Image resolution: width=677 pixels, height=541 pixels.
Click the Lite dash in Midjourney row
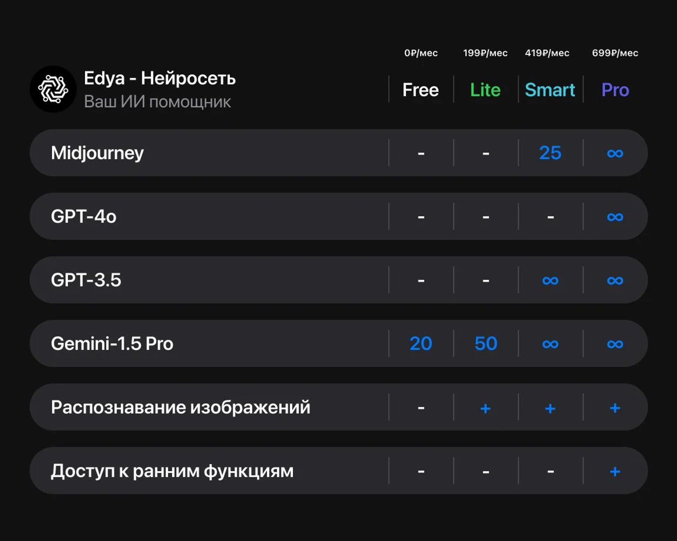pyautogui.click(x=486, y=154)
